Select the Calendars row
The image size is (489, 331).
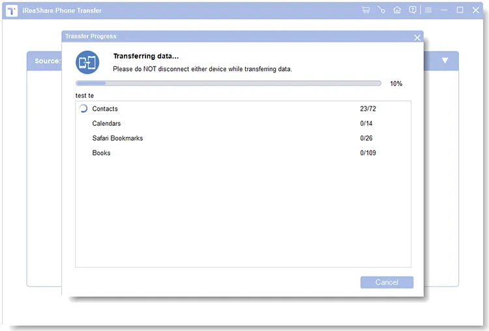tap(243, 123)
